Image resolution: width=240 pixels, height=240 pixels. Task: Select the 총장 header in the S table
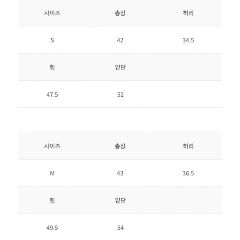click(120, 13)
